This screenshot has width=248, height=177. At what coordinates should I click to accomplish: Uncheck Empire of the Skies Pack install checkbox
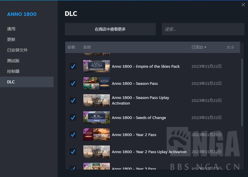pos(73,66)
